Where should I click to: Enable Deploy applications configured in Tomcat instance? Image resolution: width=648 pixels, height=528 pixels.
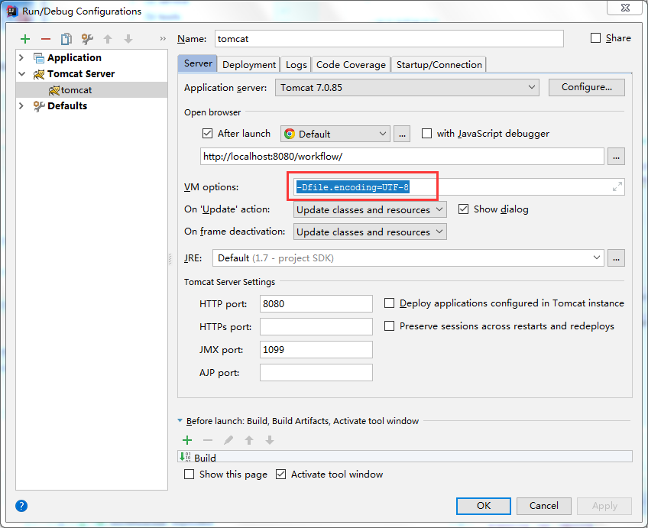389,303
